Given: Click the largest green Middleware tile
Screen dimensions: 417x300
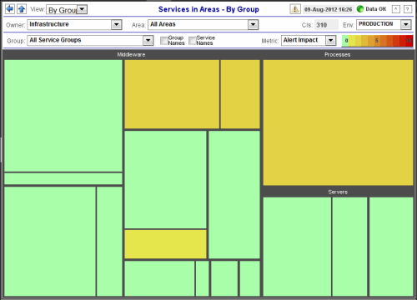Looking at the screenshot, I should (63, 116).
